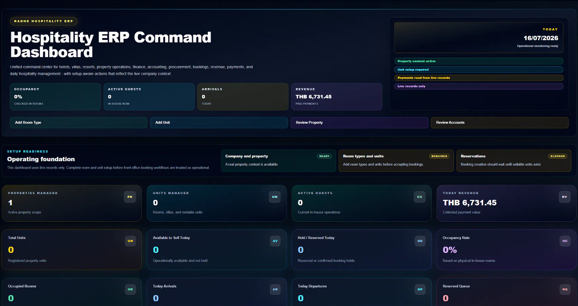Click the RV icon on Today Revenue card
578x306 pixels.
[x=564, y=197]
